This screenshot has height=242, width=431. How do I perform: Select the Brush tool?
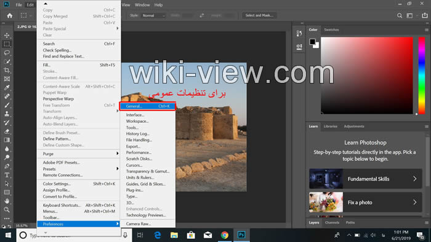coord(7,105)
